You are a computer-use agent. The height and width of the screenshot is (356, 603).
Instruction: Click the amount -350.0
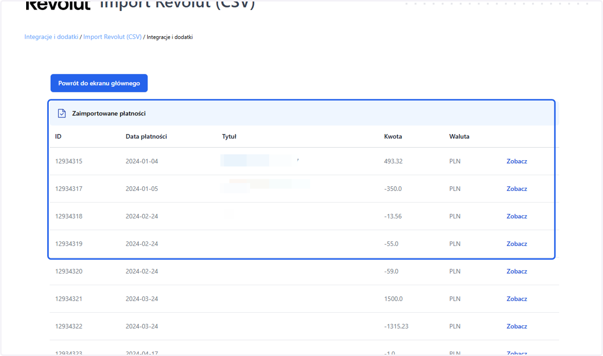pyautogui.click(x=394, y=189)
